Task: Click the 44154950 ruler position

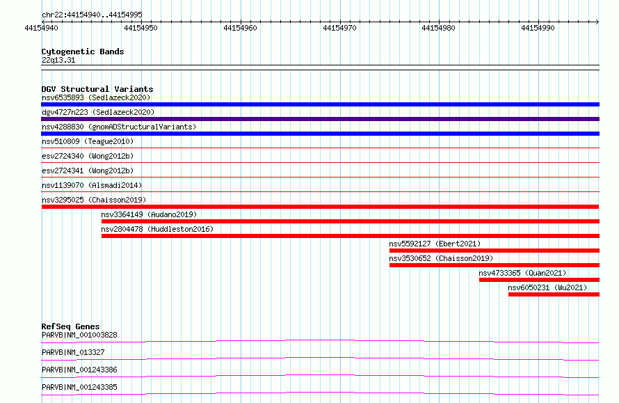Action: pos(140,28)
